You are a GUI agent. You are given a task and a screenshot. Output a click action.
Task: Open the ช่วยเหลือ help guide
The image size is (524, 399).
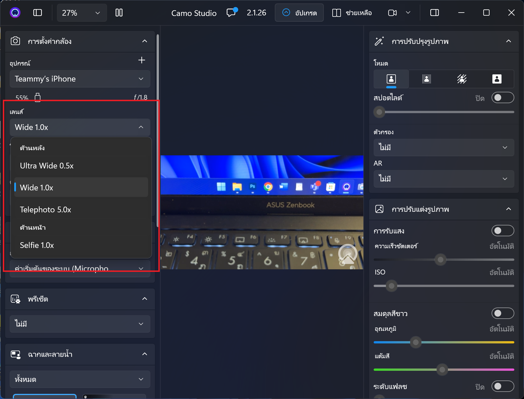coord(352,13)
